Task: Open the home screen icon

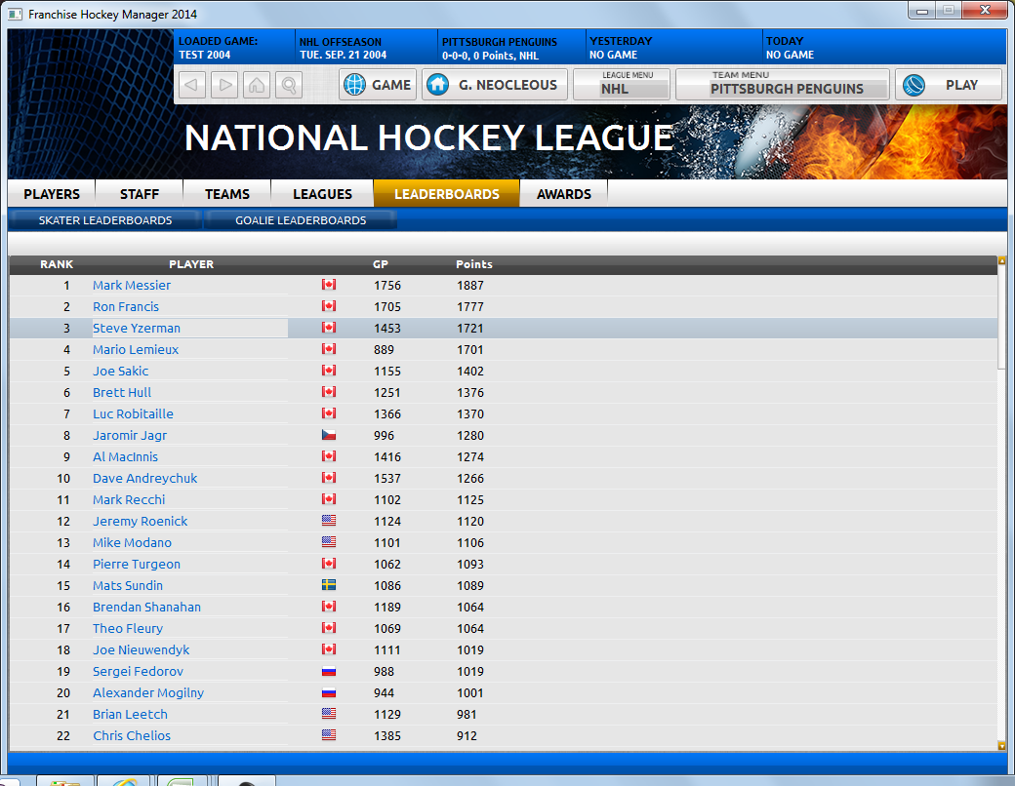Action: point(257,85)
